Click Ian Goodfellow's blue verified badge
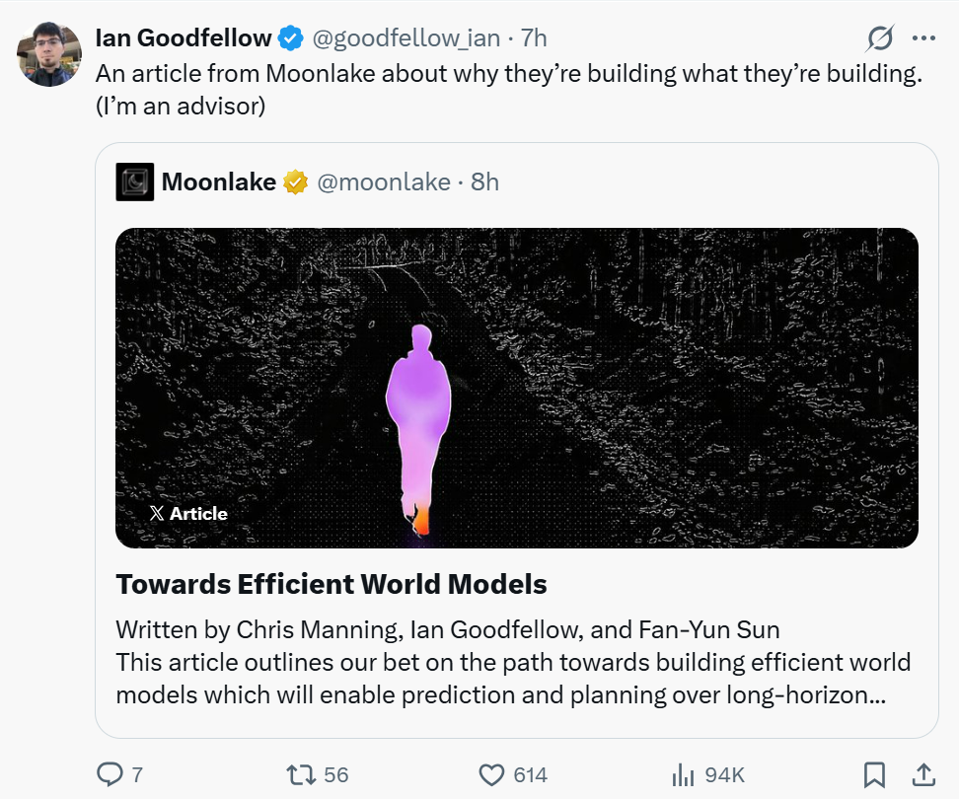The height and width of the screenshot is (799, 959). tap(289, 36)
